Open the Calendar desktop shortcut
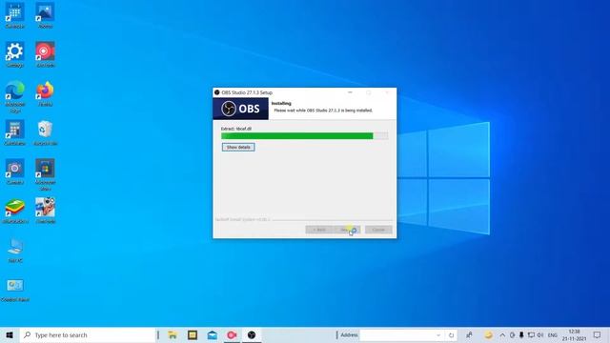The width and height of the screenshot is (610, 343). (15, 15)
